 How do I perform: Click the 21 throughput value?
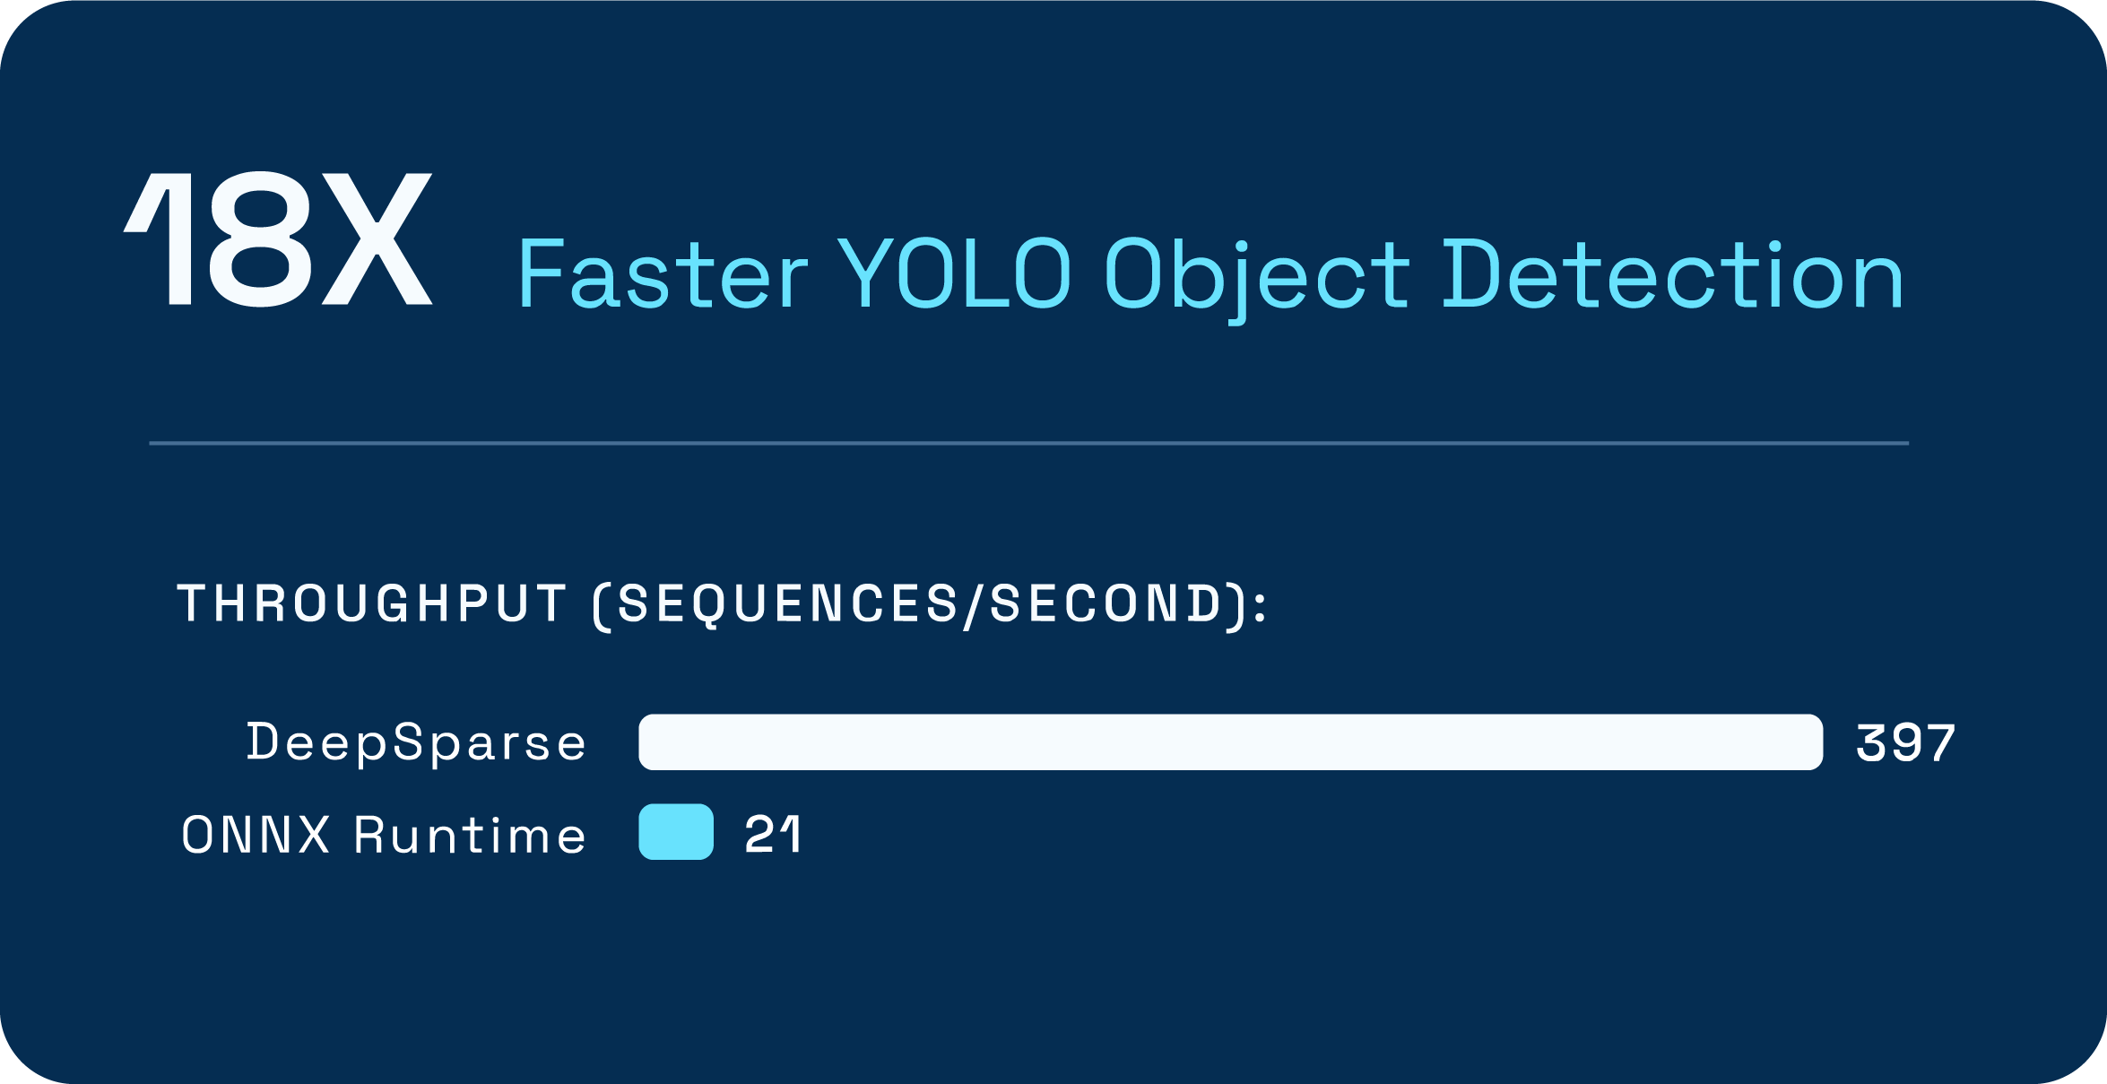click(x=772, y=834)
